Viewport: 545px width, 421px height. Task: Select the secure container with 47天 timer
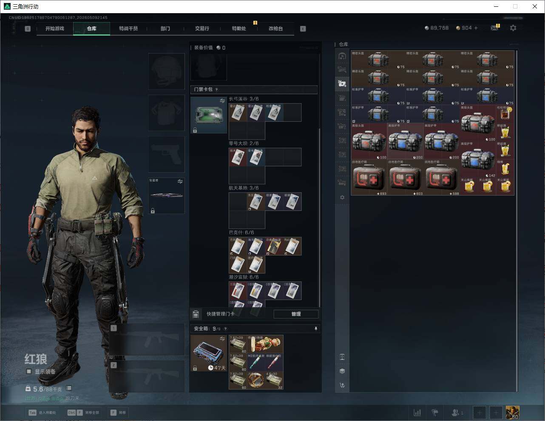(209, 353)
